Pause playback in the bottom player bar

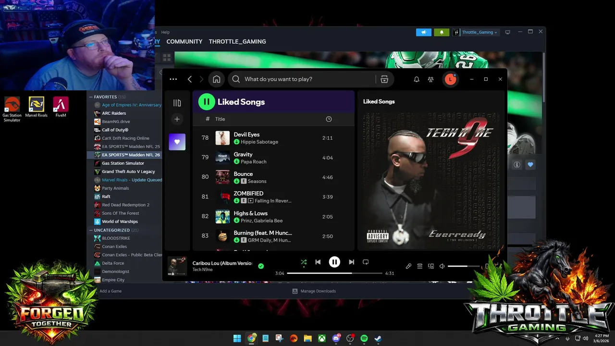334,262
